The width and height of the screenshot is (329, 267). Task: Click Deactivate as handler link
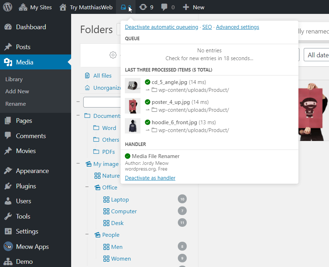click(150, 178)
